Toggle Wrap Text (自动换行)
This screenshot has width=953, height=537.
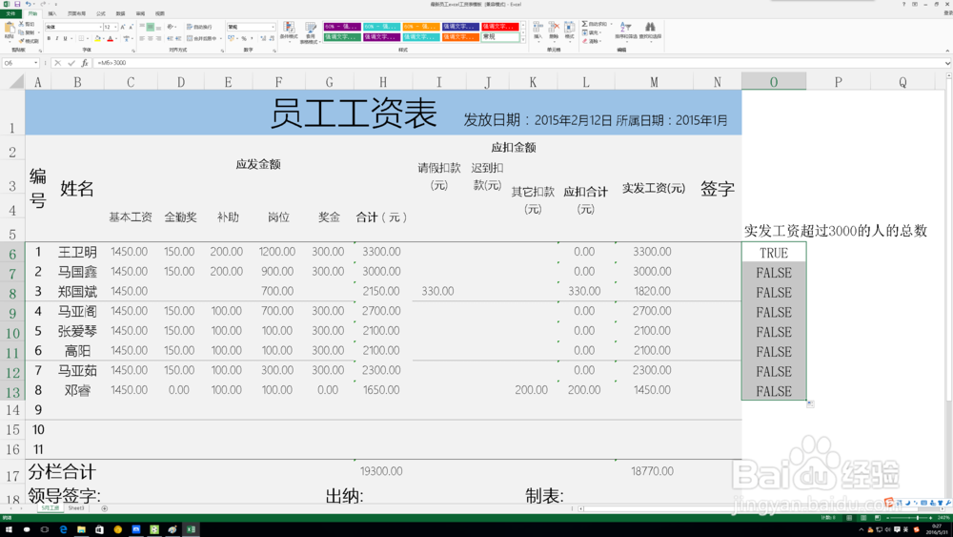coord(199,27)
